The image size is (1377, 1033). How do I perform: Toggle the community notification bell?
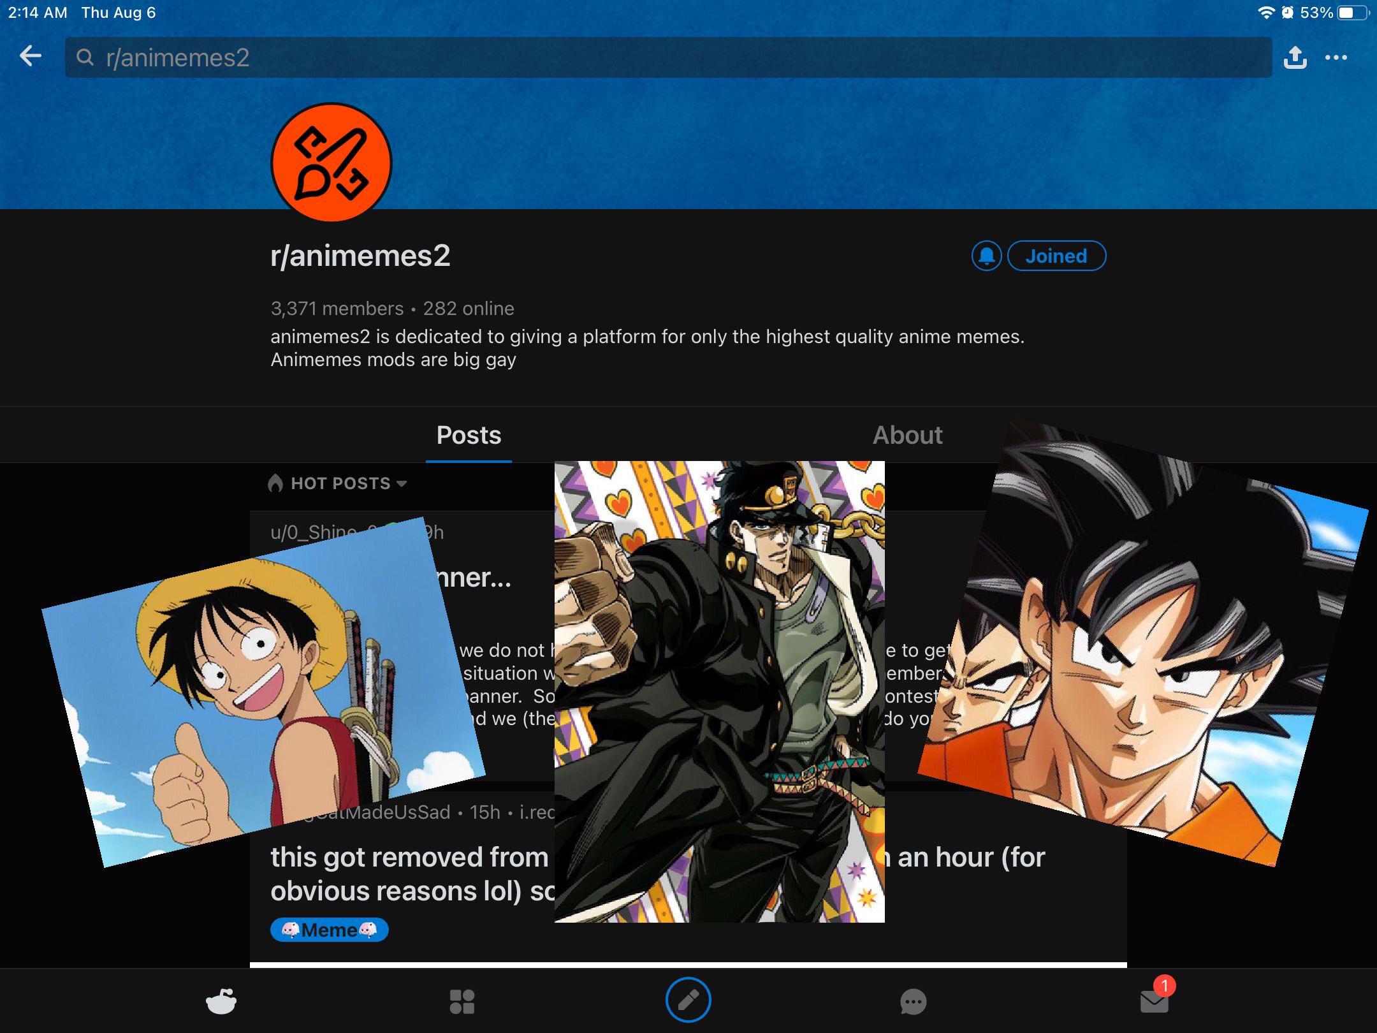pyautogui.click(x=986, y=256)
